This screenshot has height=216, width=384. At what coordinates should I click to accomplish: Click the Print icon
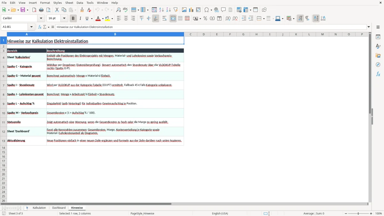(41, 10)
